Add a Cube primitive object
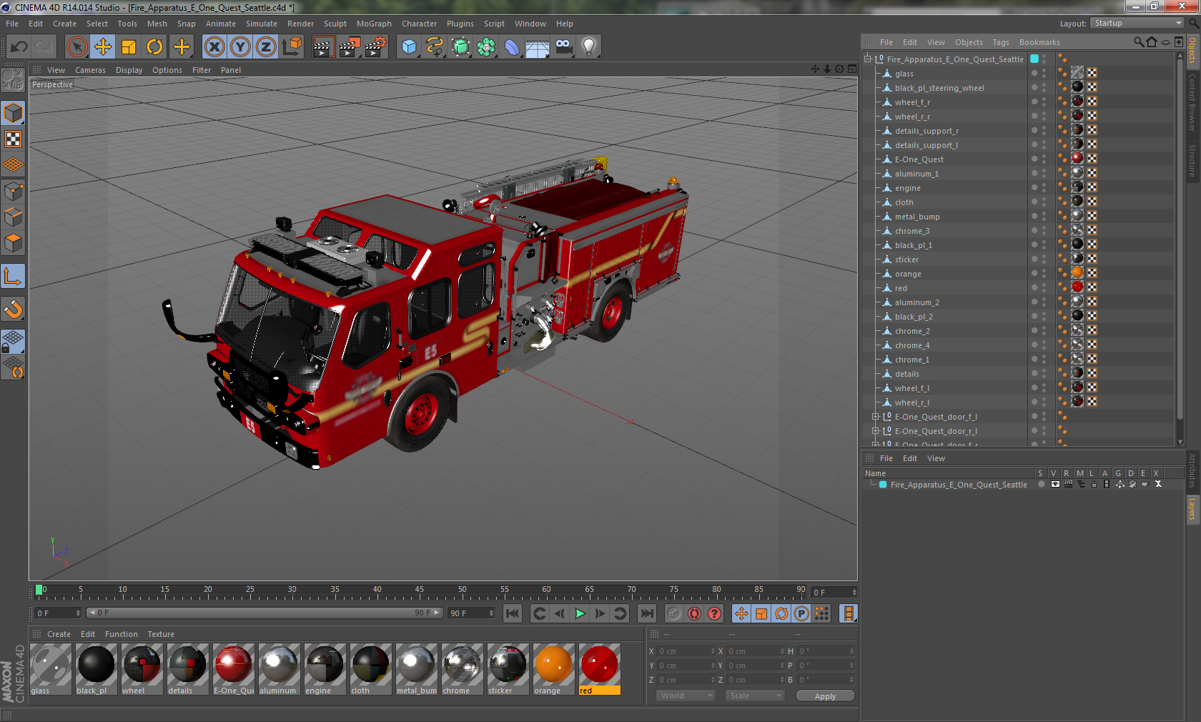The width and height of the screenshot is (1201, 722). (x=409, y=47)
